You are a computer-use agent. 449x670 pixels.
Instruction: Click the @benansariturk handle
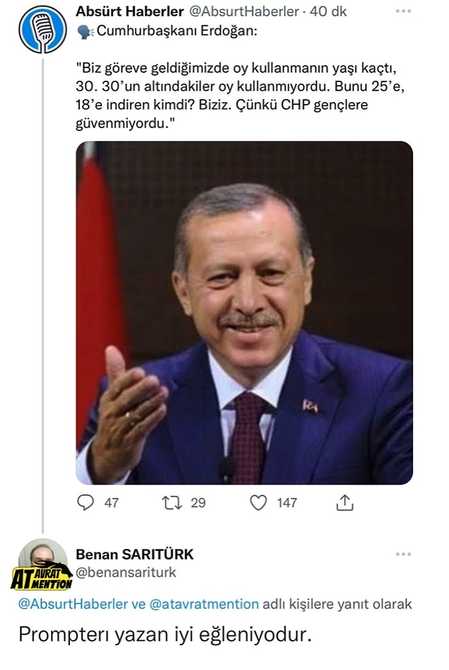(x=126, y=572)
